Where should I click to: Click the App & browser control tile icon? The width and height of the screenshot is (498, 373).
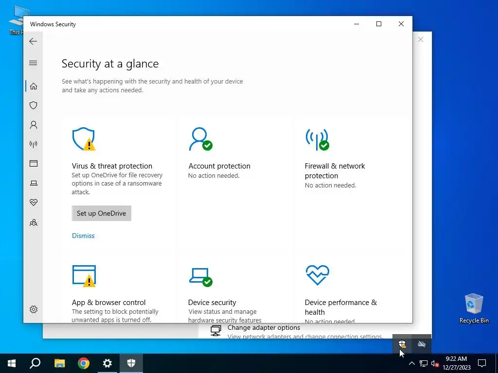84,276
